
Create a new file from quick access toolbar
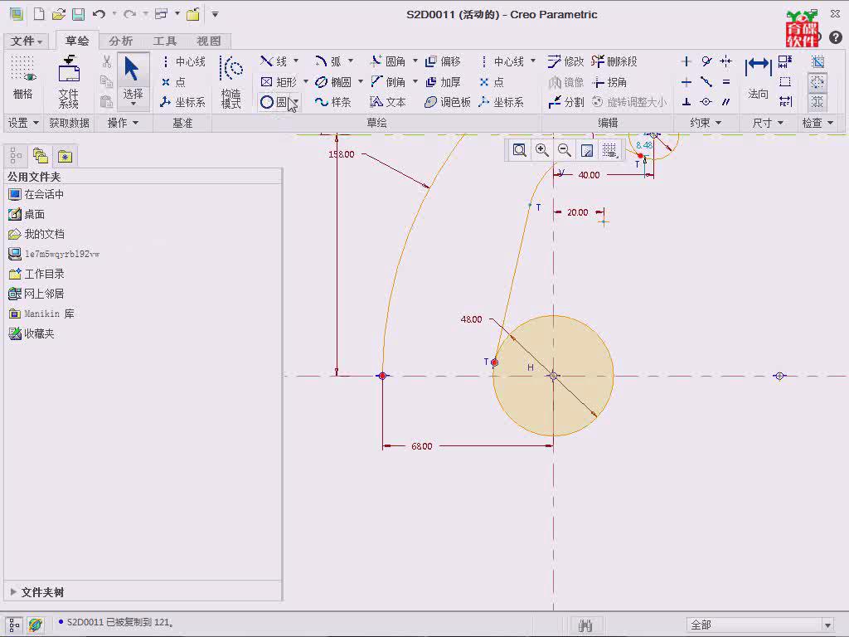(39, 14)
